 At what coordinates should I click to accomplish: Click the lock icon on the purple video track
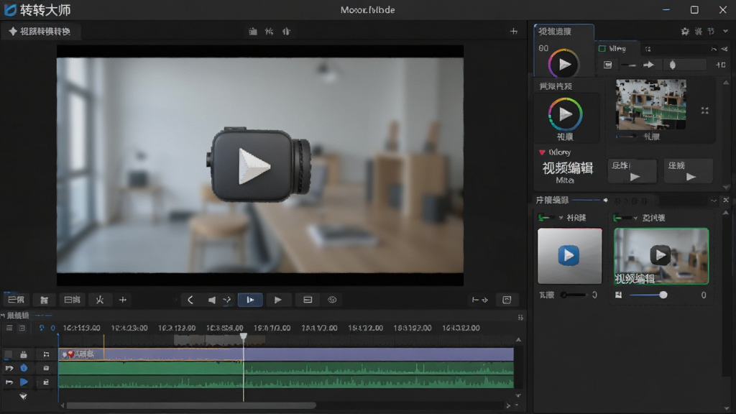click(24, 354)
